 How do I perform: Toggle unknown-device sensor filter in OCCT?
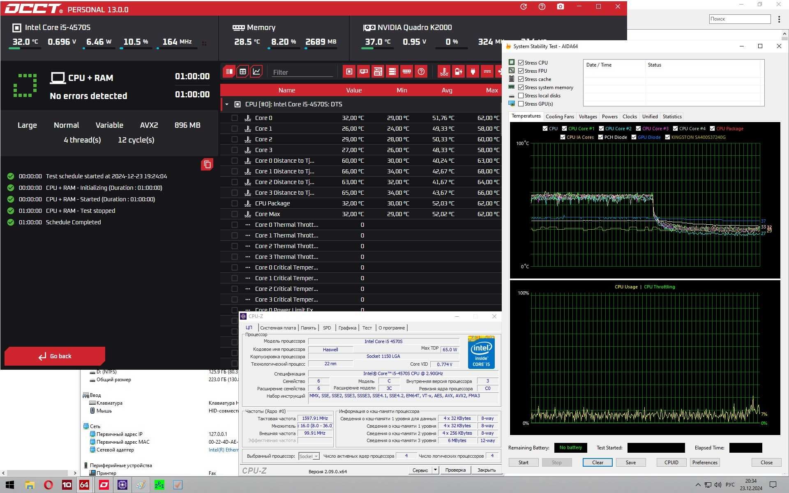[421, 71]
